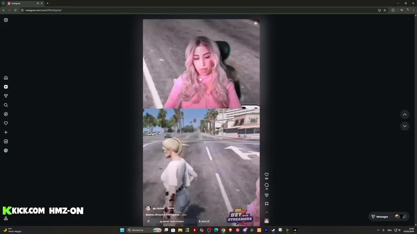The image size is (417, 234).
Task: Open the Messages floating button
Action: pyautogui.click(x=389, y=216)
